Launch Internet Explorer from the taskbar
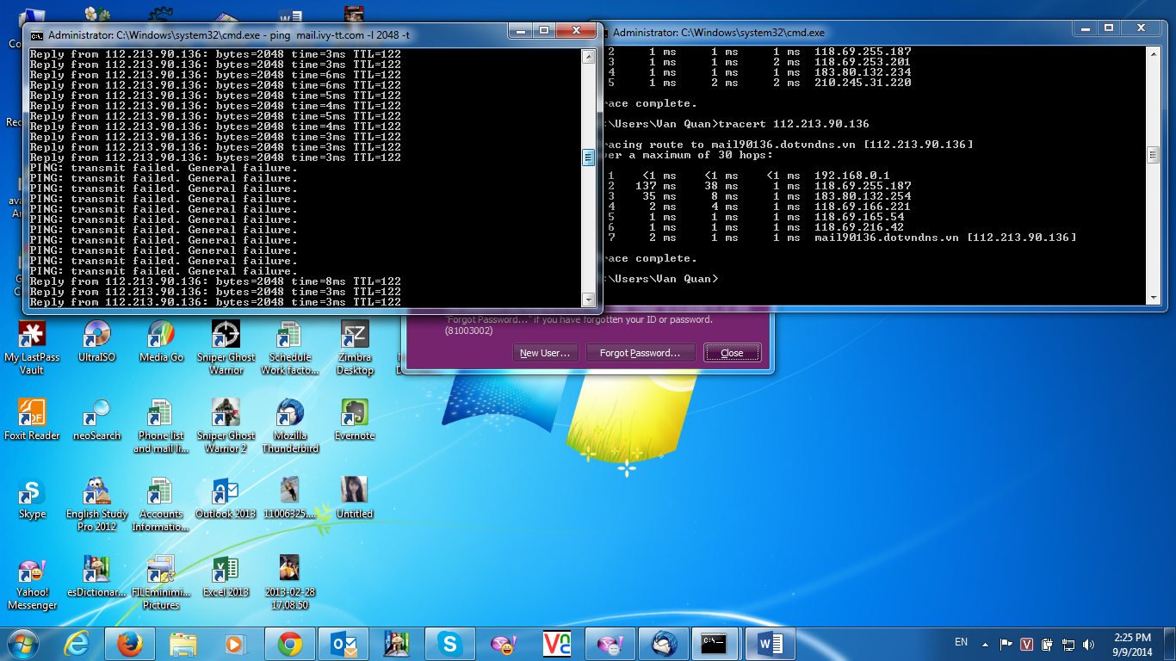This screenshot has height=661, width=1176. click(x=77, y=643)
